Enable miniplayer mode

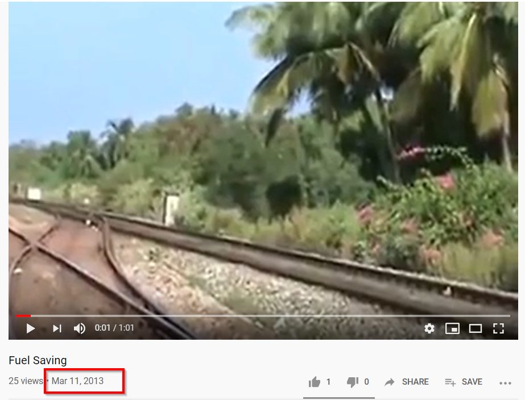click(452, 328)
